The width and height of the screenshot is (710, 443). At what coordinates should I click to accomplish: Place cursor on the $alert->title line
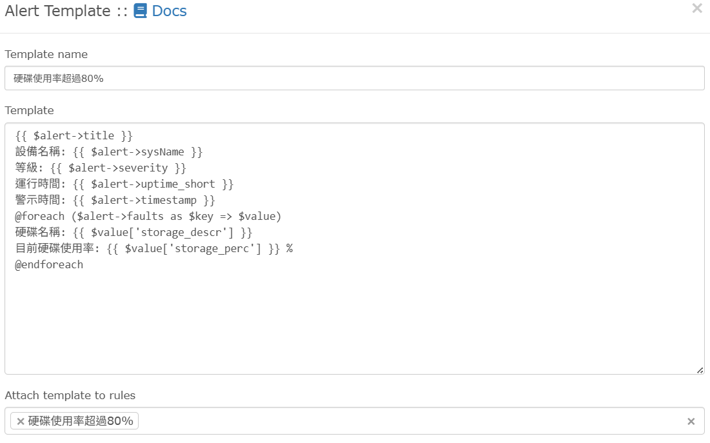tap(74, 136)
